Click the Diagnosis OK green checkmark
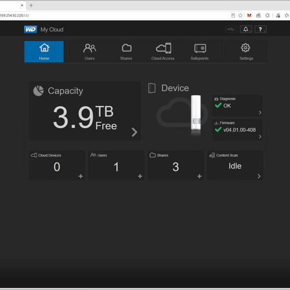The image size is (290, 290). click(x=218, y=106)
